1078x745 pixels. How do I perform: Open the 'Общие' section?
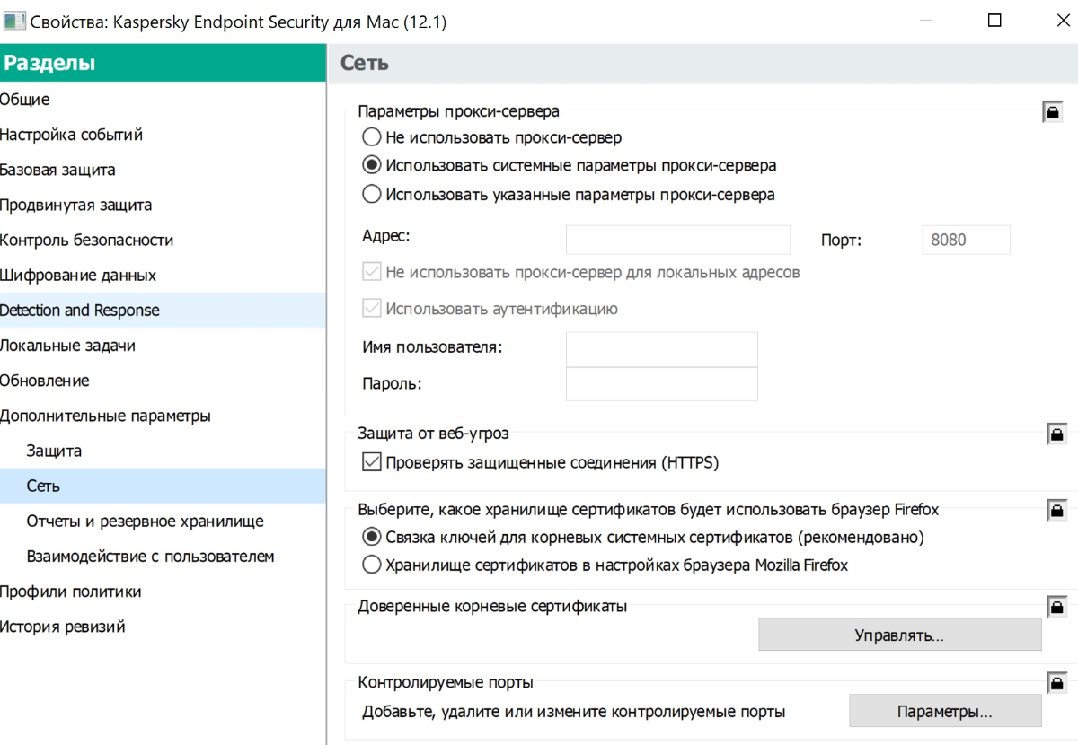163,100
